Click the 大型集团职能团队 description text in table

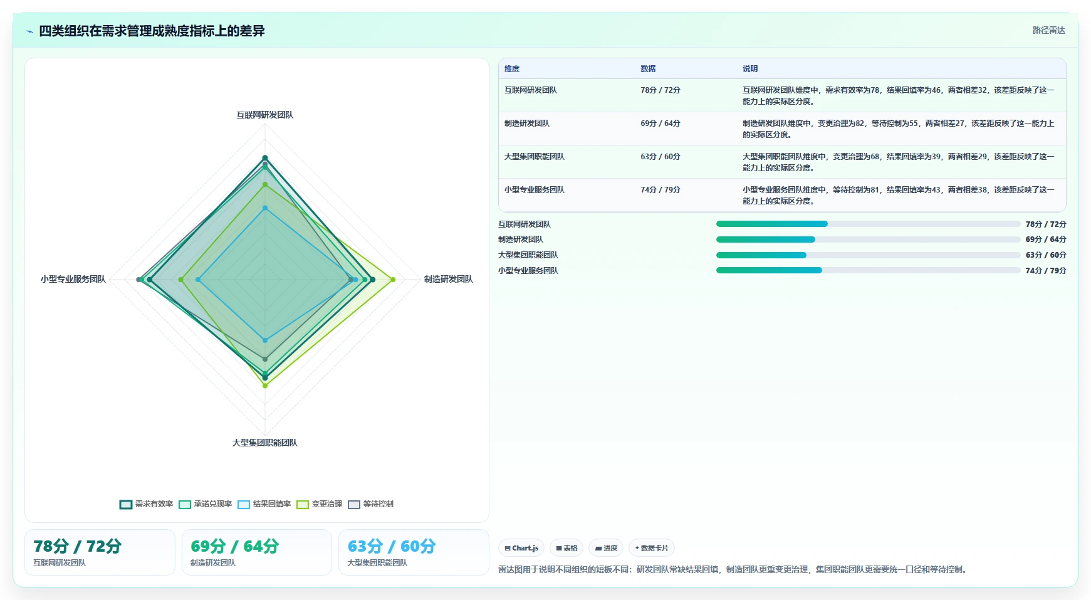[x=899, y=162]
